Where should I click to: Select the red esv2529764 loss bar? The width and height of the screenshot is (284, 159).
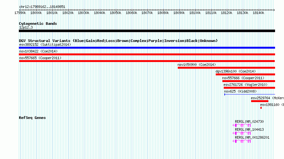point(260,101)
